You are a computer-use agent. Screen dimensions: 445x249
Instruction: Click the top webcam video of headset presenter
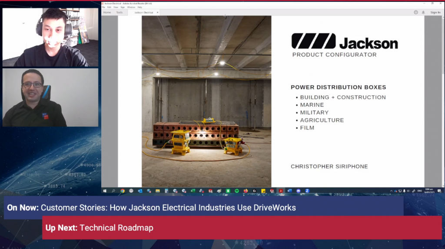[x=50, y=37]
